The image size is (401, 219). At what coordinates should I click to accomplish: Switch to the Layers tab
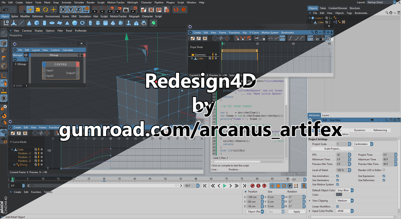click(x=326, y=115)
